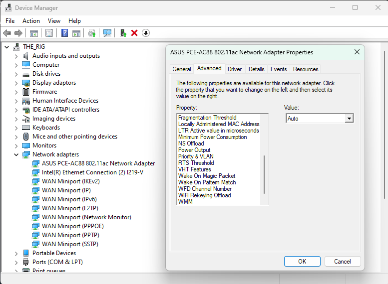Select Locally Administered MAC Address property
The height and width of the screenshot is (284, 388).
click(219, 124)
